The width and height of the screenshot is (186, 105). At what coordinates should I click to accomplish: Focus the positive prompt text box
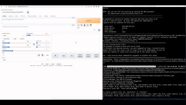(39, 21)
